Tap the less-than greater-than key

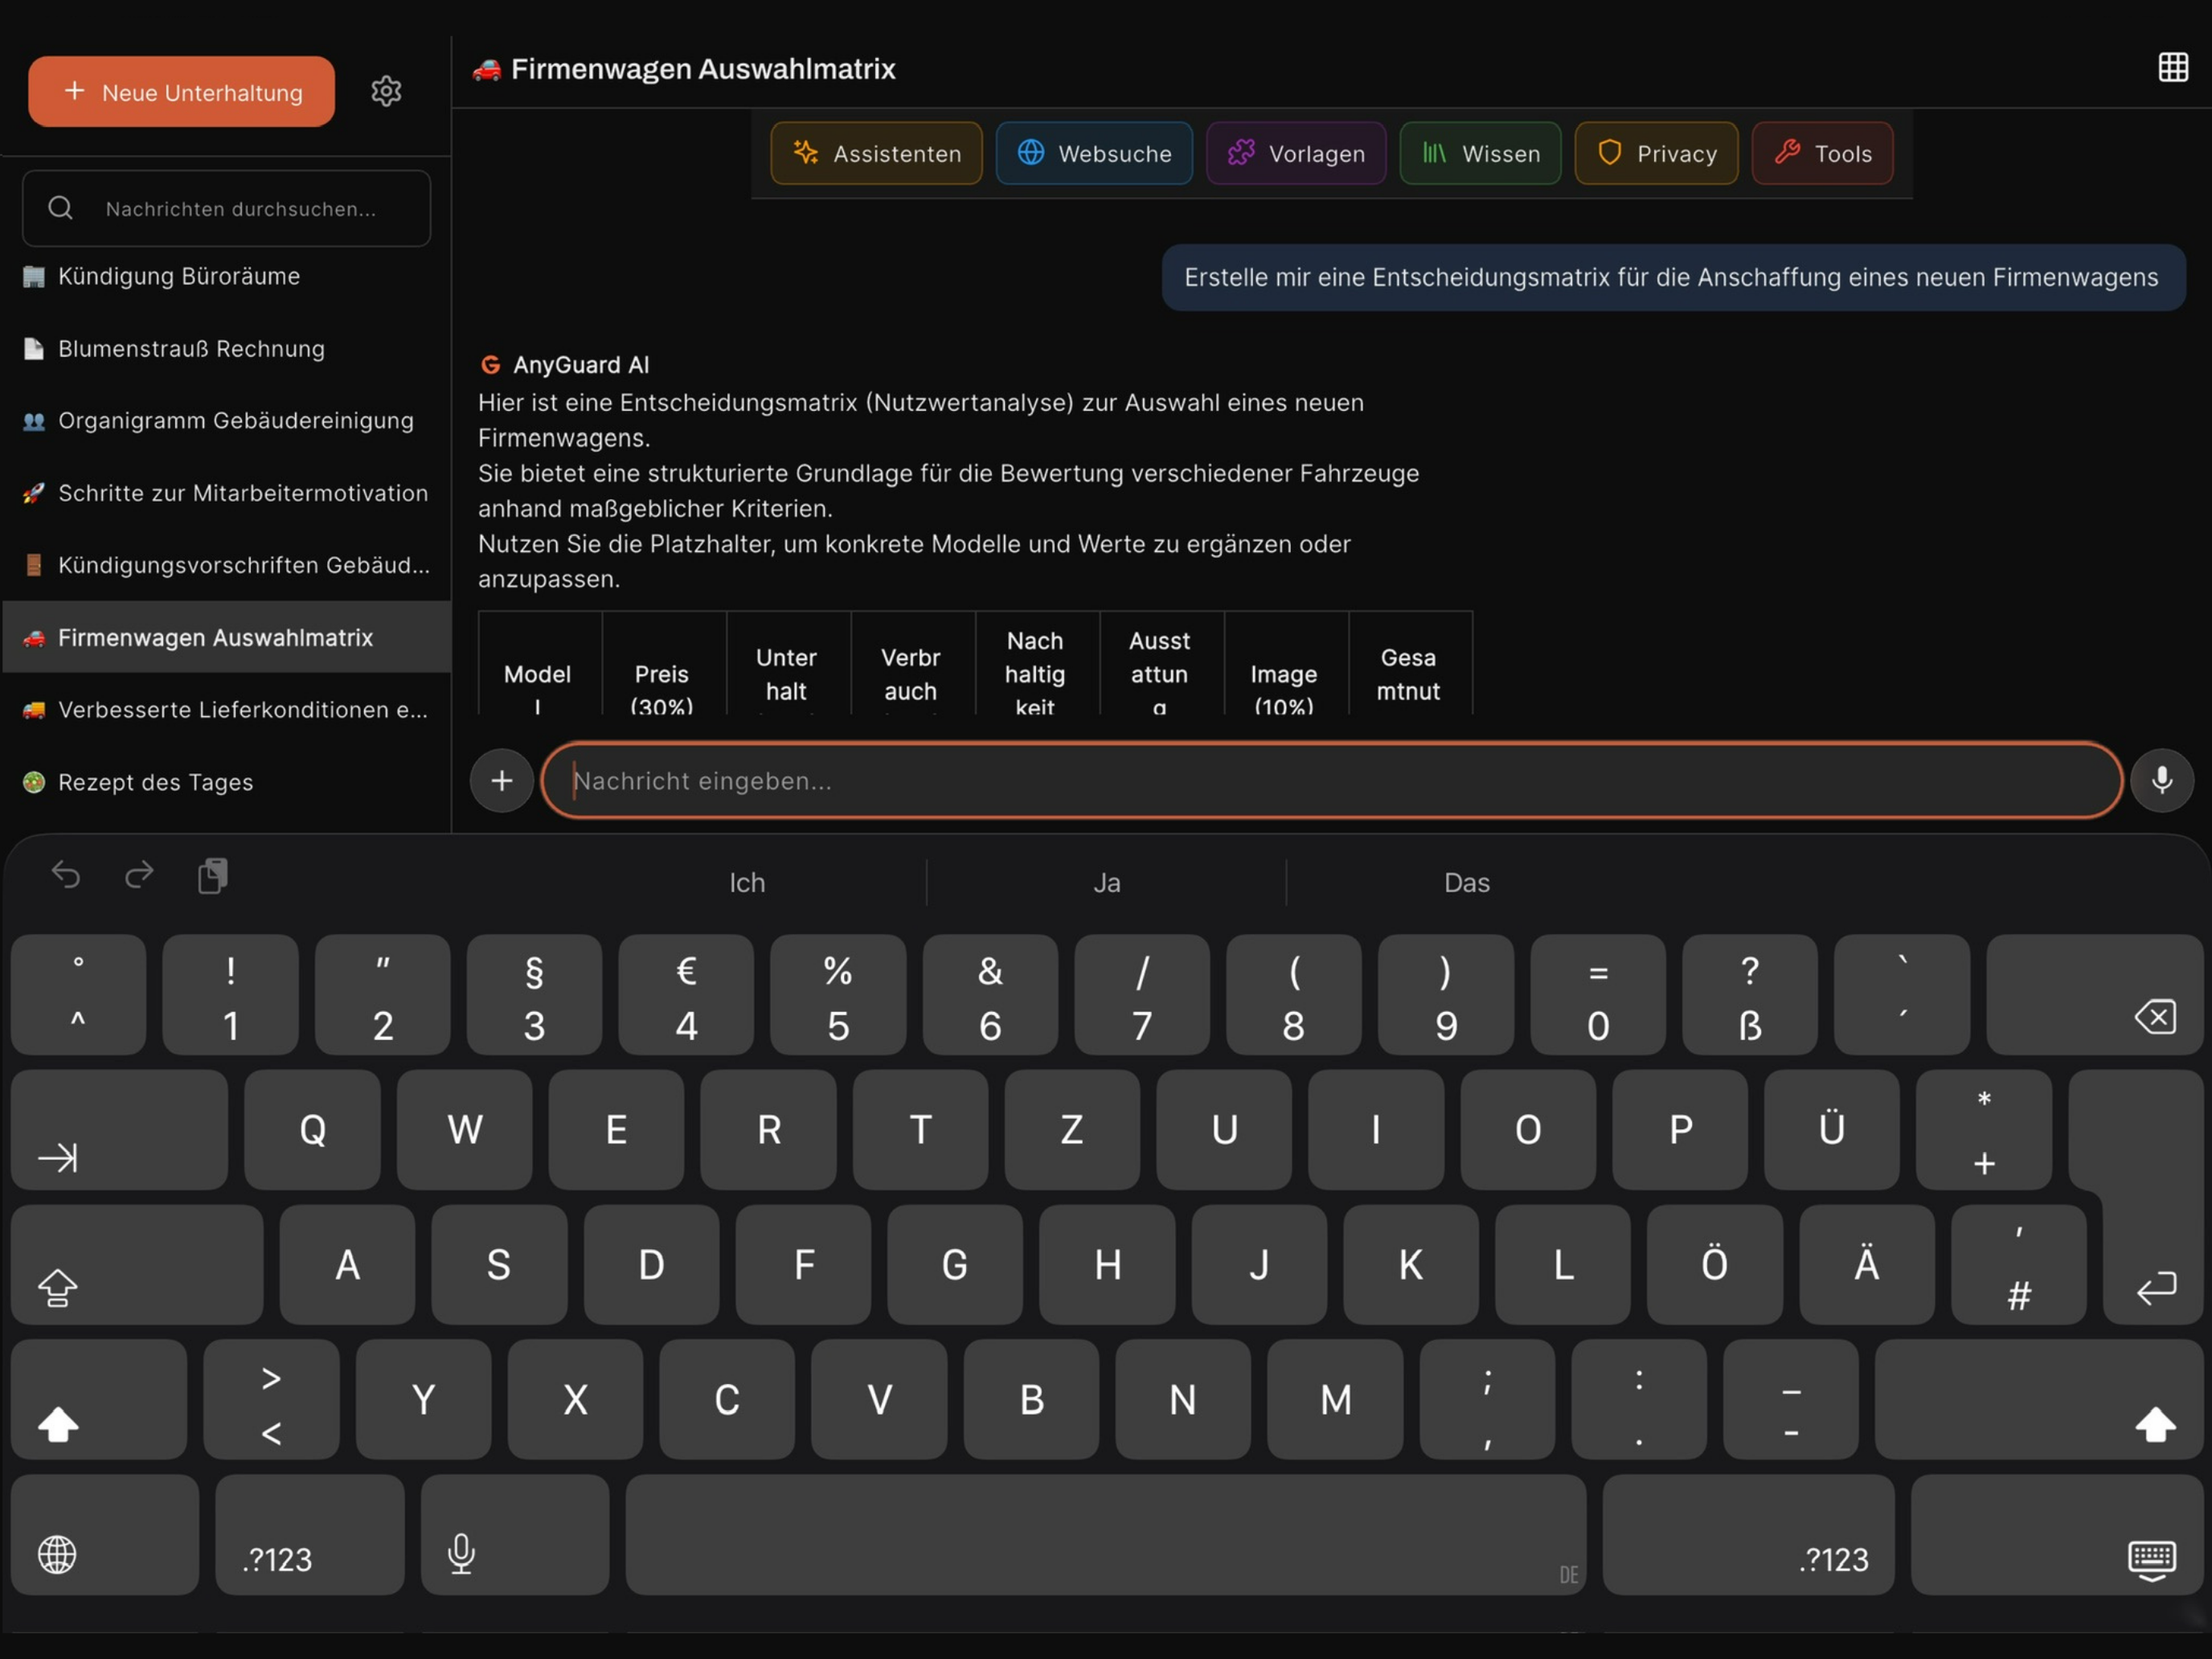pyautogui.click(x=271, y=1400)
